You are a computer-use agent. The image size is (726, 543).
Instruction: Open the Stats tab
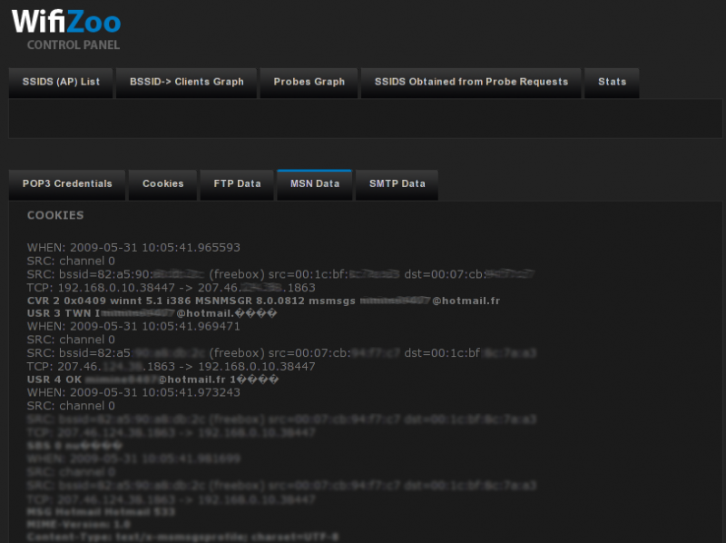(612, 82)
